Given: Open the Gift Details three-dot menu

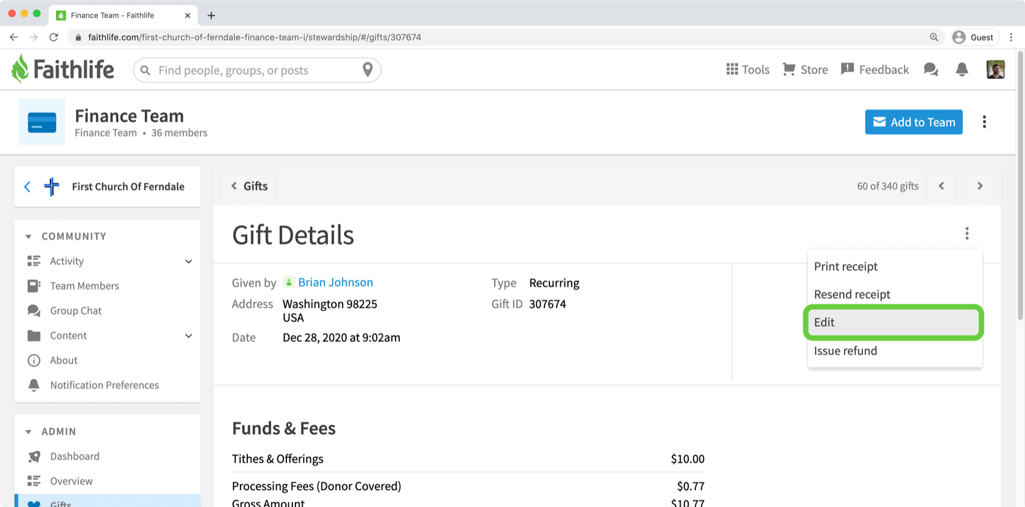Looking at the screenshot, I should [967, 234].
